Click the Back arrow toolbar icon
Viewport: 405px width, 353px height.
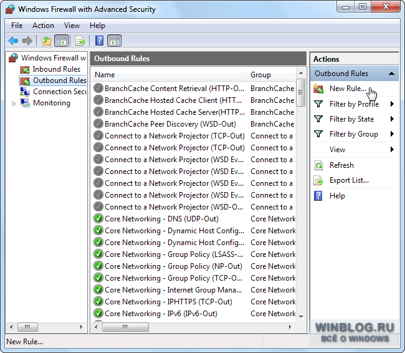tap(13, 41)
